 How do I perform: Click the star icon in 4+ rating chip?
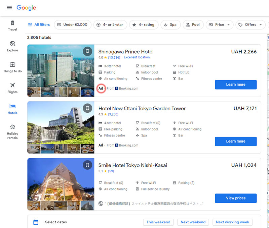[x=134, y=25]
